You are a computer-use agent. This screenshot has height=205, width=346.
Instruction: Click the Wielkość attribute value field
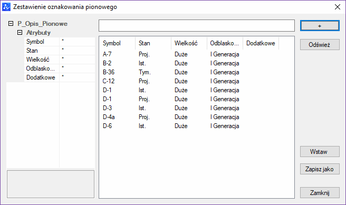[x=77, y=60]
